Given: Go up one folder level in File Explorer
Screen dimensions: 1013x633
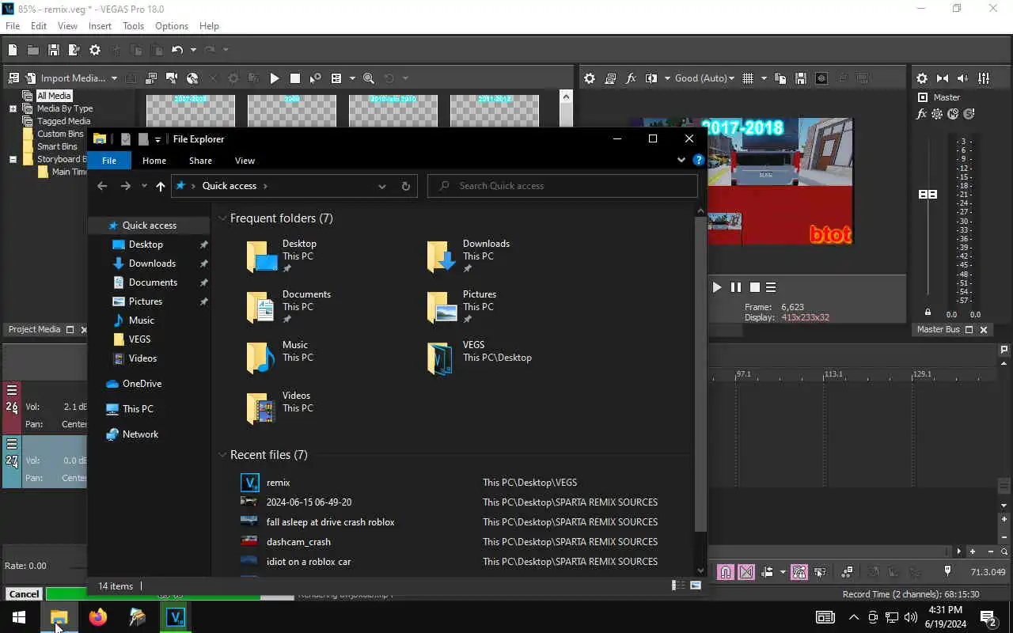Looking at the screenshot, I should [x=161, y=186].
